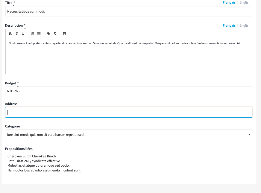Insert a bulleted list

39,34
